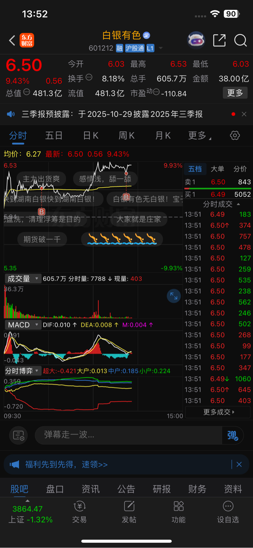Switch to the 五日 chart tab
The height and width of the screenshot is (548, 253).
54,135
